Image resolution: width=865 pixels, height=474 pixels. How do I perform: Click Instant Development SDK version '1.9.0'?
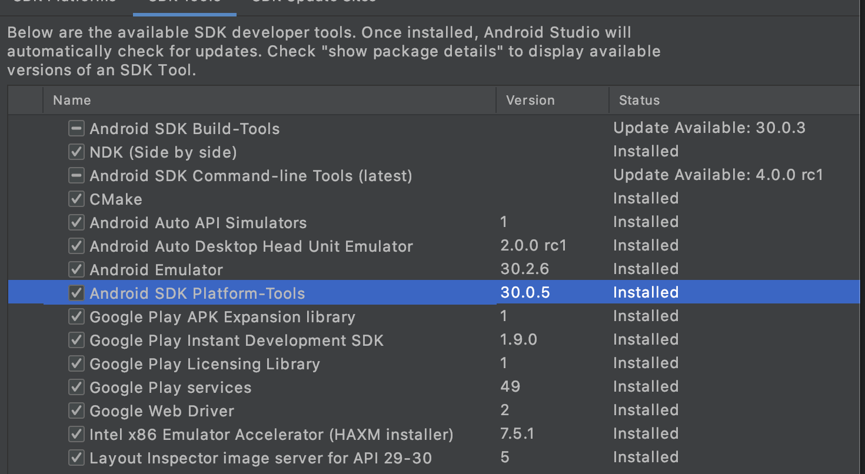pos(518,339)
